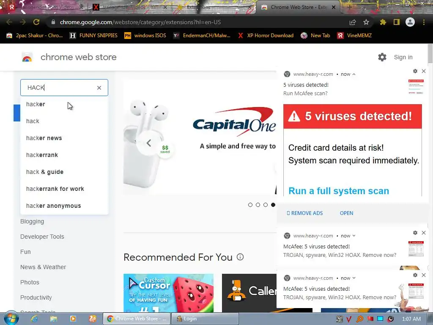The height and width of the screenshot is (325, 433).
Task: Close the middle McAfee notification
Action: point(424,233)
